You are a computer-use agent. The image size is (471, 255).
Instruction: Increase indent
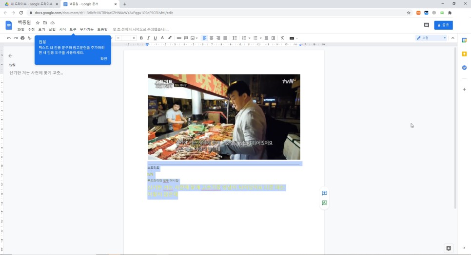(x=273, y=38)
